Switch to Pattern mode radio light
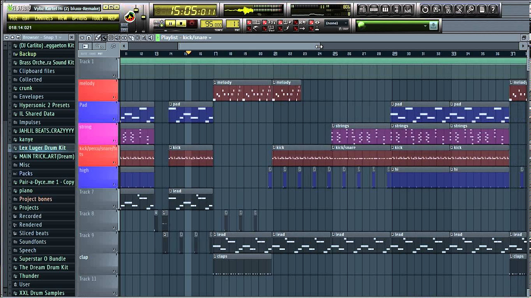Image resolution: width=531 pixels, height=298 pixels. [x=161, y=21]
